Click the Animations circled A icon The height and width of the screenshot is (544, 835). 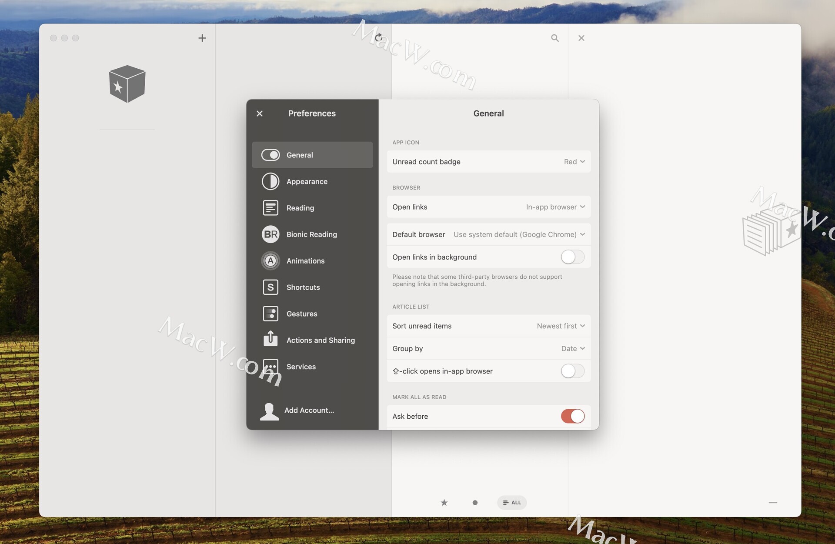coord(270,261)
